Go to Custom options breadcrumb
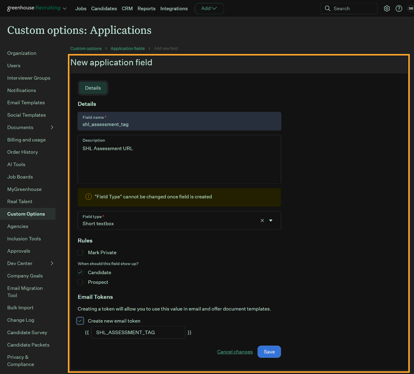 click(x=86, y=49)
